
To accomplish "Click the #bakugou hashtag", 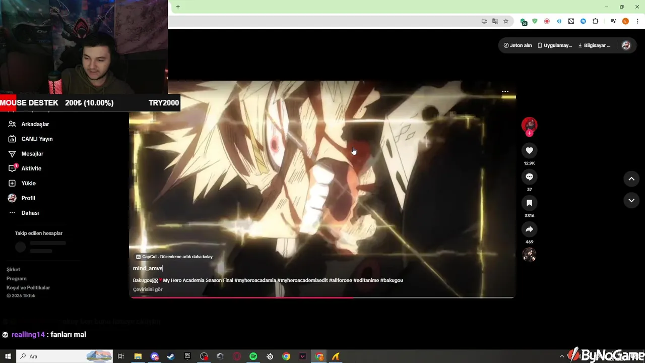I will tap(392, 280).
